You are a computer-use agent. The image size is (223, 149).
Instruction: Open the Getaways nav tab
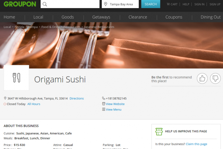tap(101, 17)
